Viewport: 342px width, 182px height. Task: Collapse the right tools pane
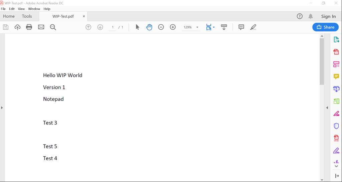[x=327, y=107]
